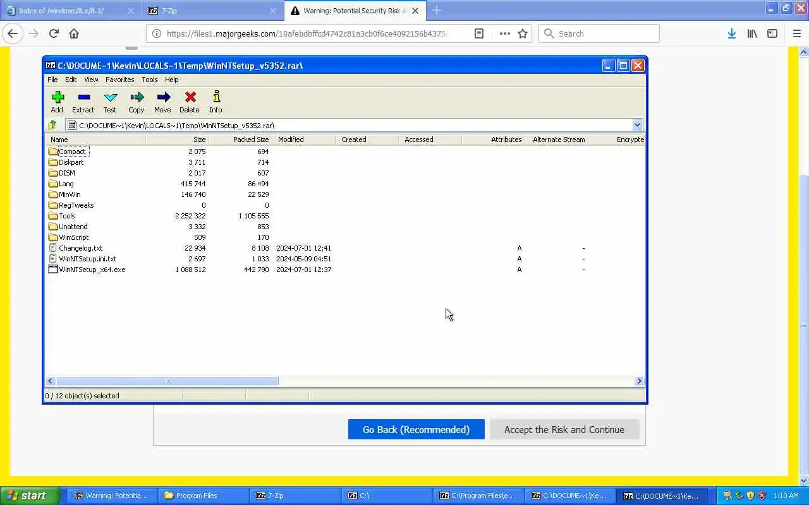Switch to Program Files taskbar item
809x505 pixels.
202,496
